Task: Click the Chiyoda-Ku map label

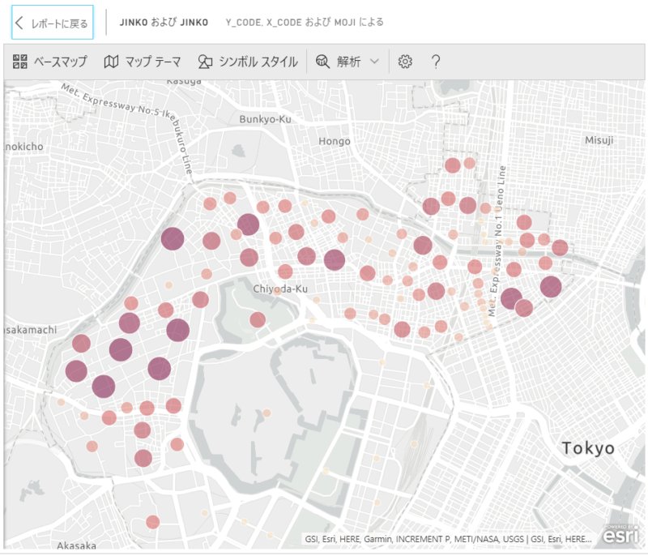Action: click(x=280, y=289)
